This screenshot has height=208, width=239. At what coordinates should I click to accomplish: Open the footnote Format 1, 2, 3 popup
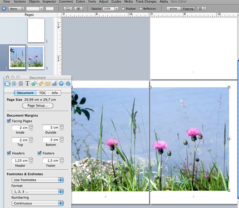click(x=37, y=192)
